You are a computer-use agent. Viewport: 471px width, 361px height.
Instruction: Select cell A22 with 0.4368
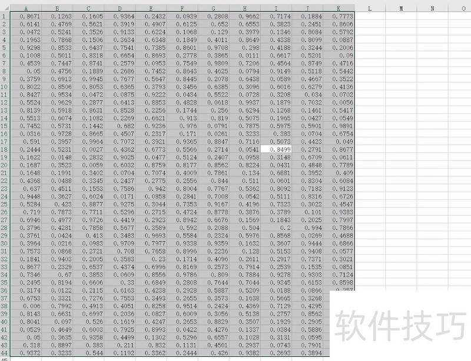pos(26,180)
